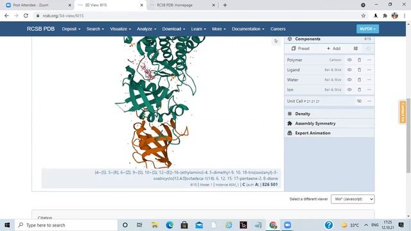Toggle visibility of the Water component
The image size is (411, 231).
coord(349,80)
